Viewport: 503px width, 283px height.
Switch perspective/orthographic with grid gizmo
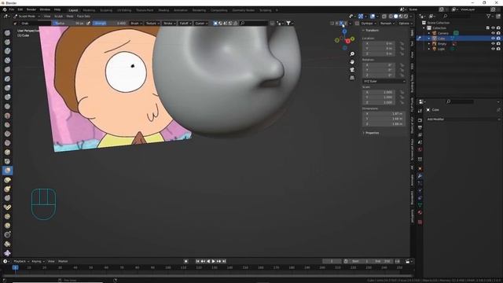[352, 78]
